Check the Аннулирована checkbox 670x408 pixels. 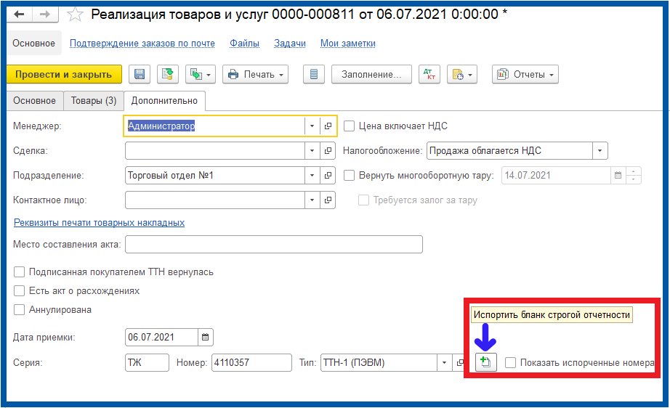[20, 310]
